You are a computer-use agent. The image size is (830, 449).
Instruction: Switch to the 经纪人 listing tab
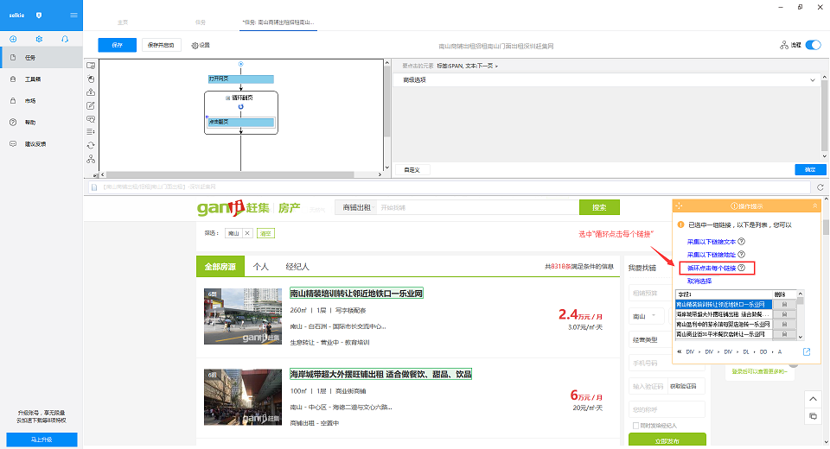297,267
